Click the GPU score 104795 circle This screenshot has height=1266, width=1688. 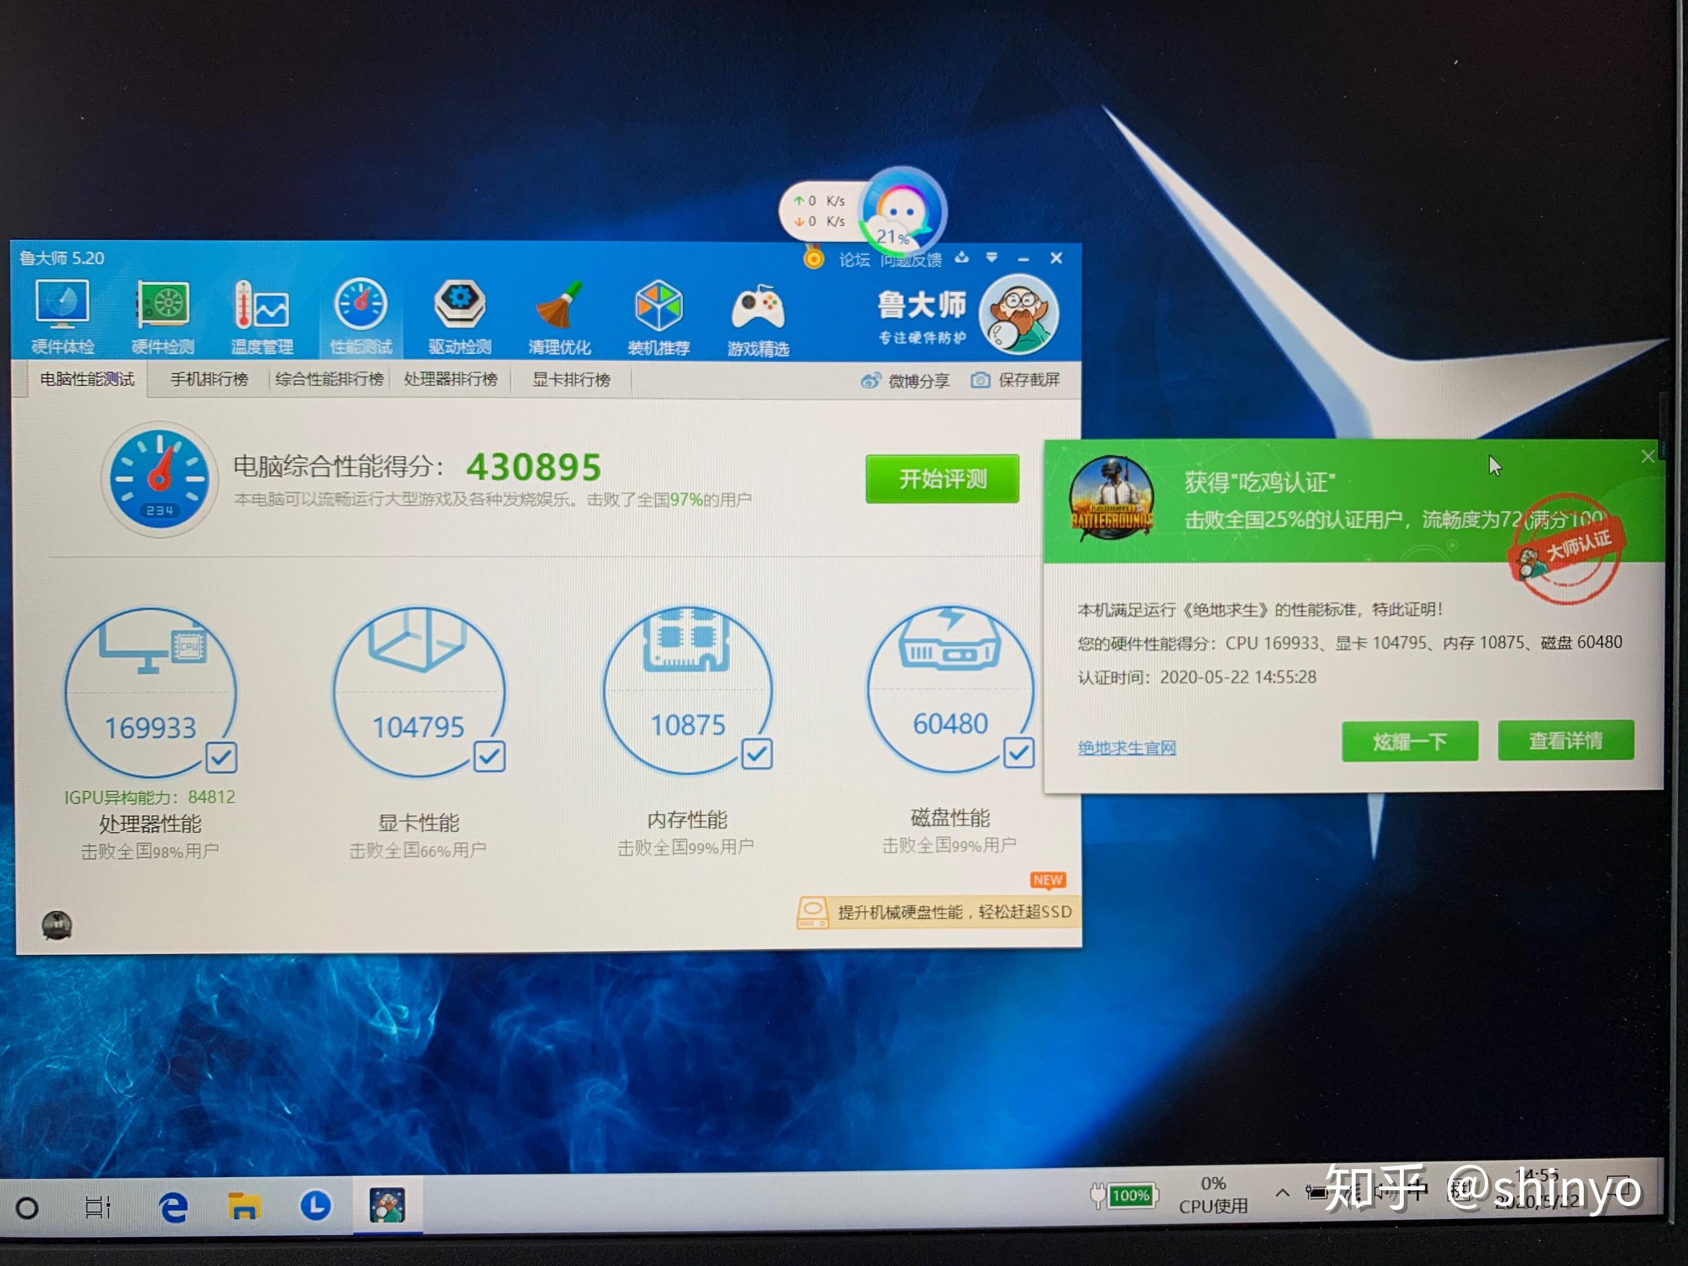(418, 692)
